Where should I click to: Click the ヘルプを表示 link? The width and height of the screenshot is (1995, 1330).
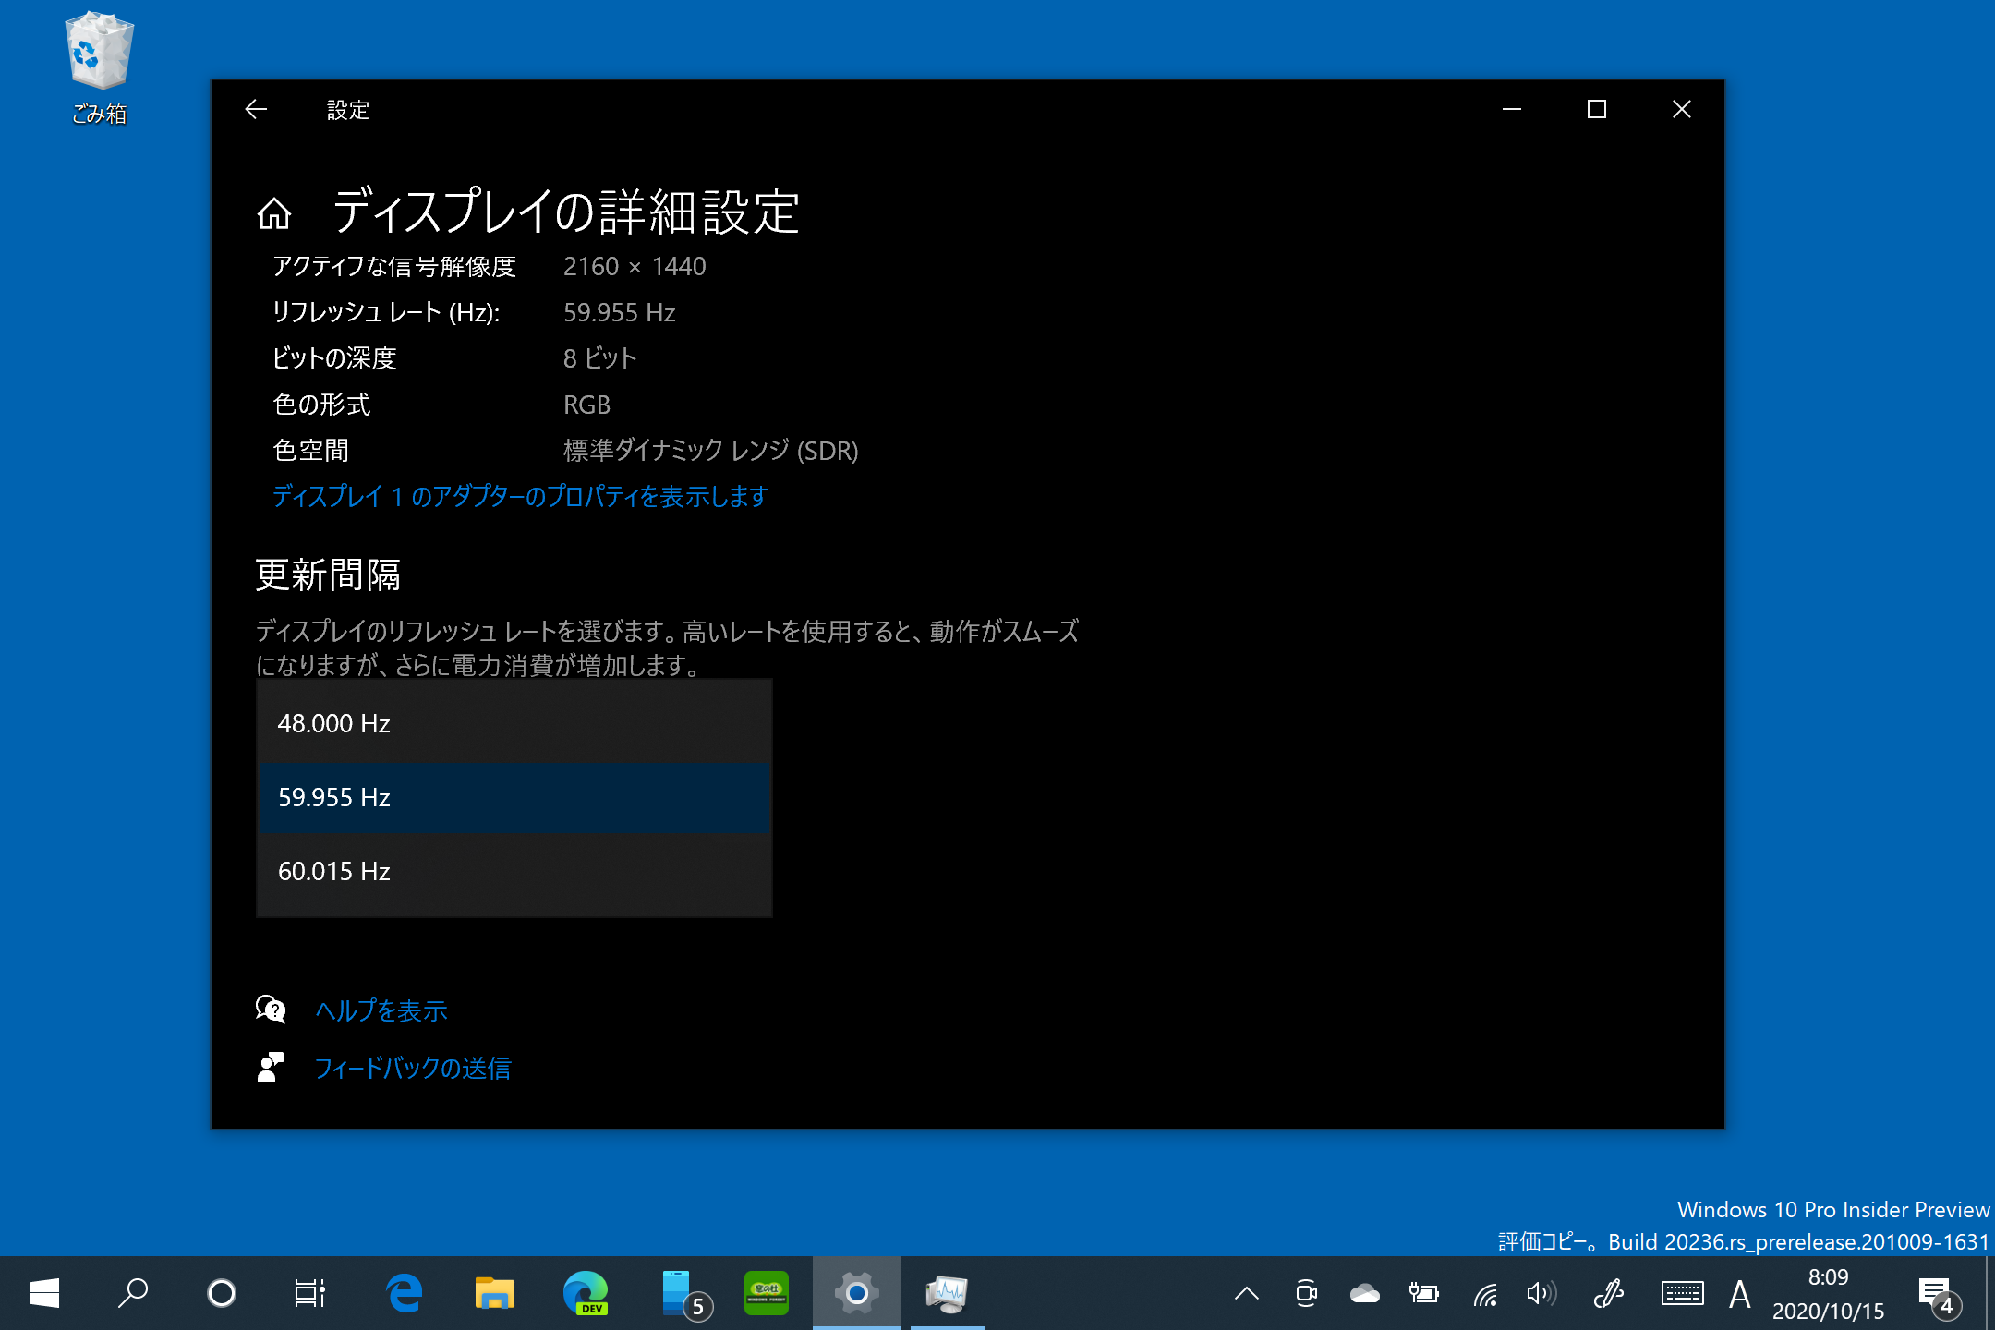pos(381,1010)
